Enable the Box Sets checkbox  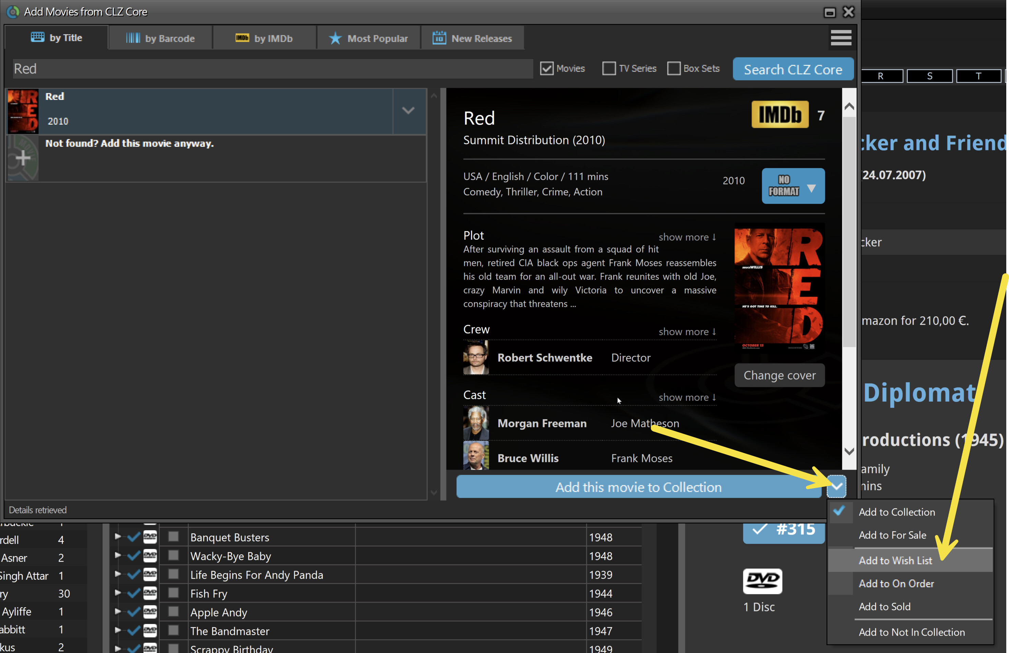[674, 69]
